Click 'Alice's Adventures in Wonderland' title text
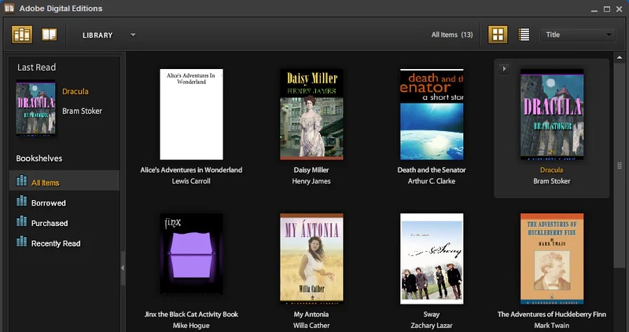 pyautogui.click(x=191, y=170)
